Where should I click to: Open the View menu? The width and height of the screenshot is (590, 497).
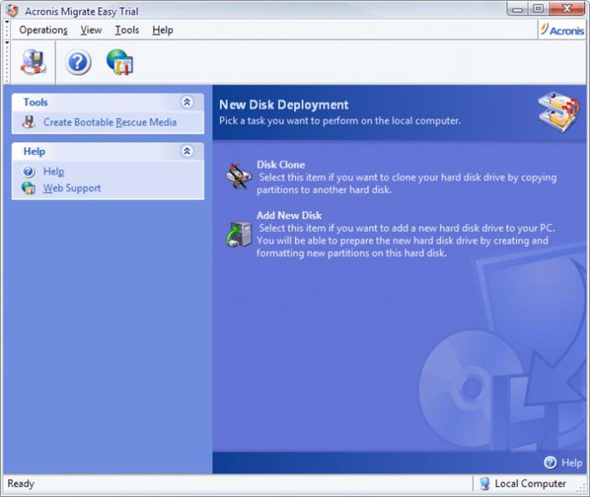(x=91, y=30)
